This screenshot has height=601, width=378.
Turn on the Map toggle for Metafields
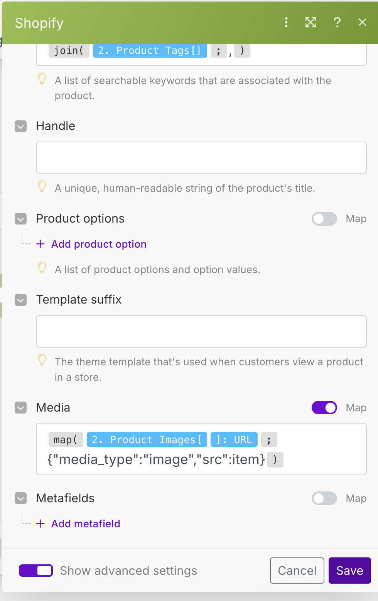click(324, 498)
